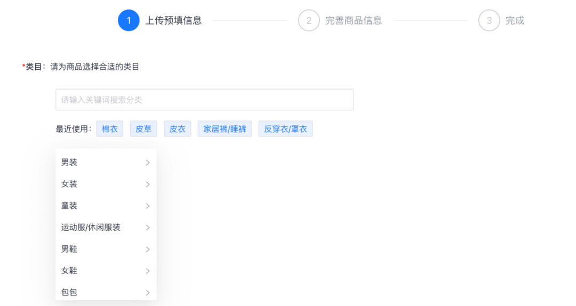Open the 运动服/休闲服装 category

(106, 228)
